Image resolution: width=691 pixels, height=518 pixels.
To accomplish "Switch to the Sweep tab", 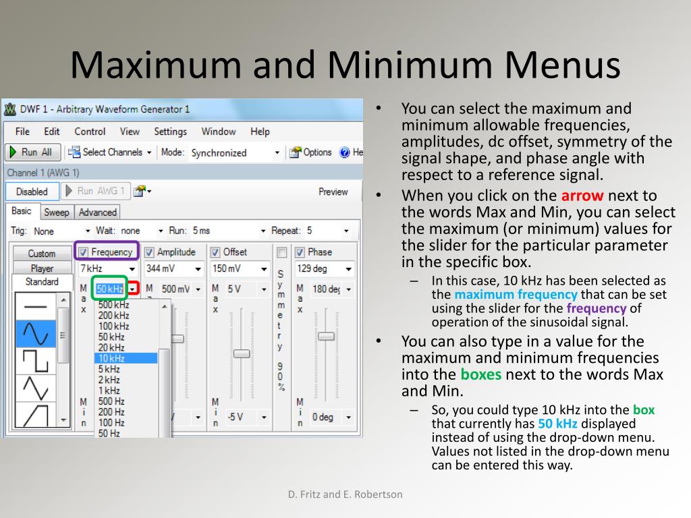I will tap(57, 212).
